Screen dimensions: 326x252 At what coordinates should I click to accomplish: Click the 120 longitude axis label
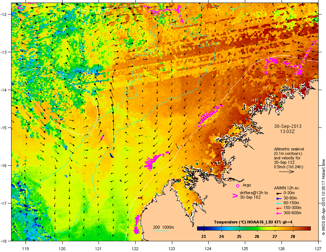62,248
